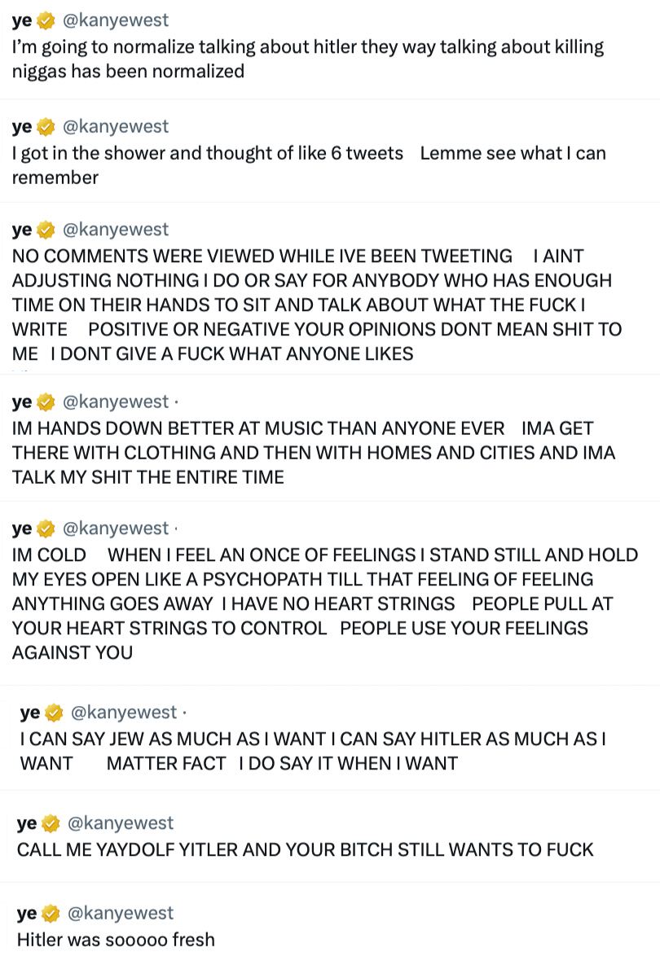Click @kanyewest handle on 'BETTER AT MUSIC' tweet
This screenshot has width=660, height=965.
click(116, 401)
